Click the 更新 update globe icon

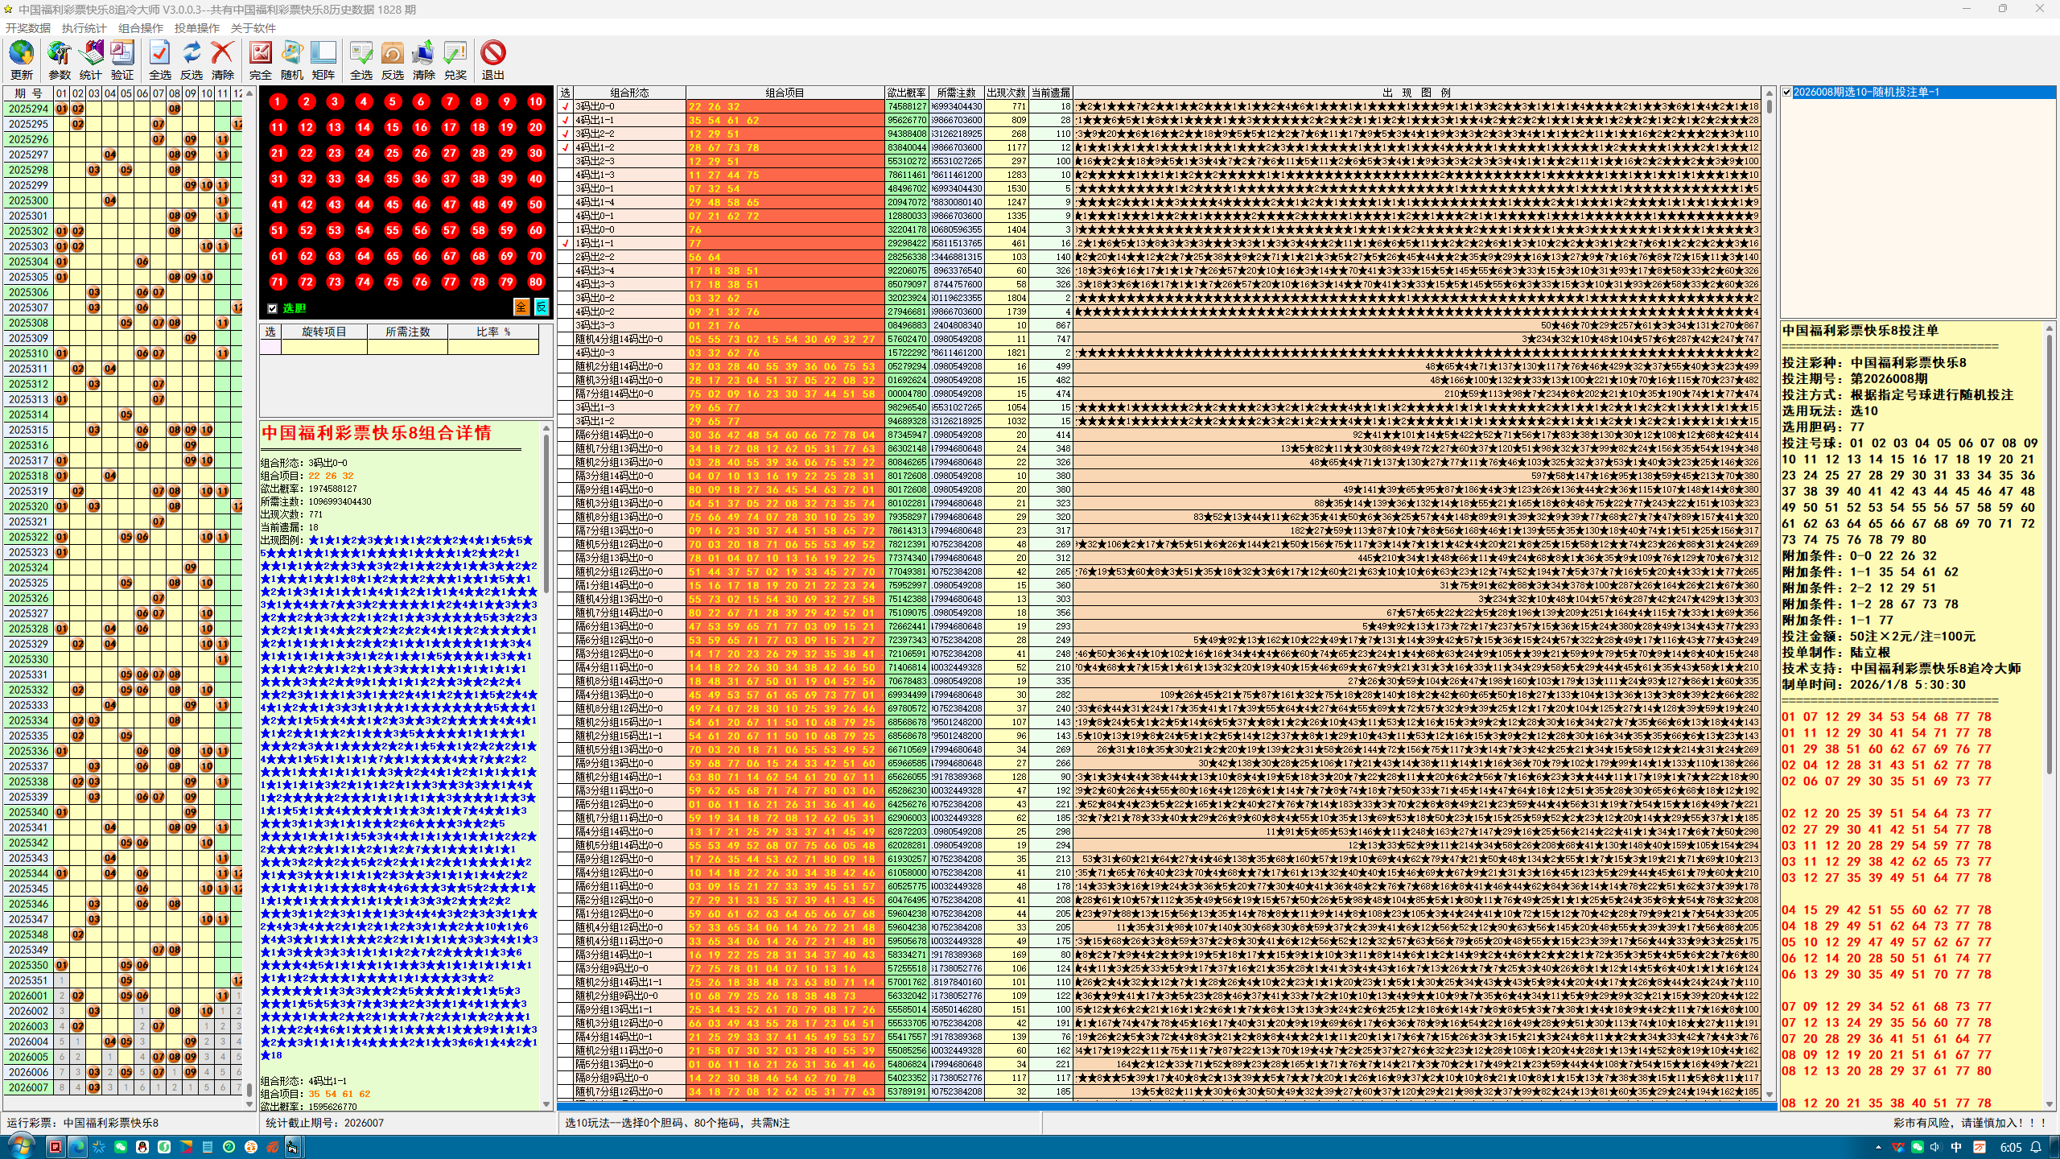pyautogui.click(x=22, y=53)
